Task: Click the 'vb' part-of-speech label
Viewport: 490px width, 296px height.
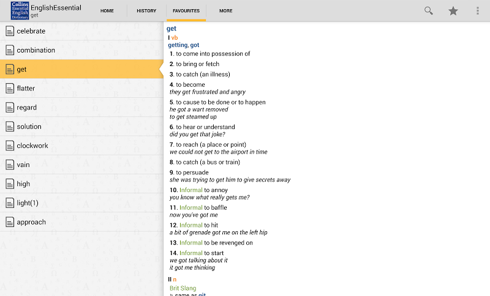Action: tap(175, 38)
